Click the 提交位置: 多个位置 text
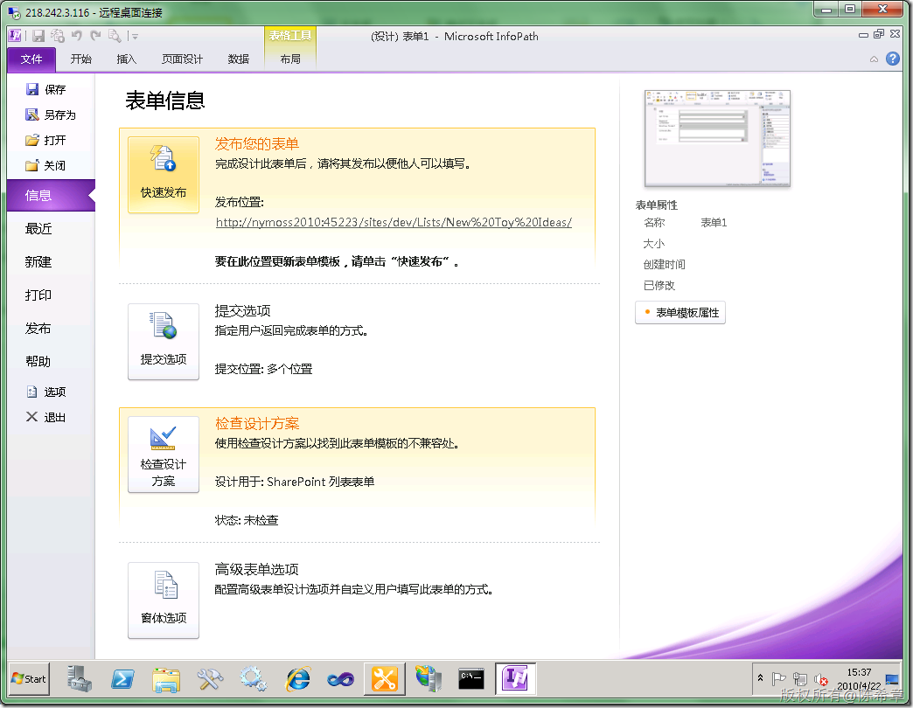 pos(264,369)
